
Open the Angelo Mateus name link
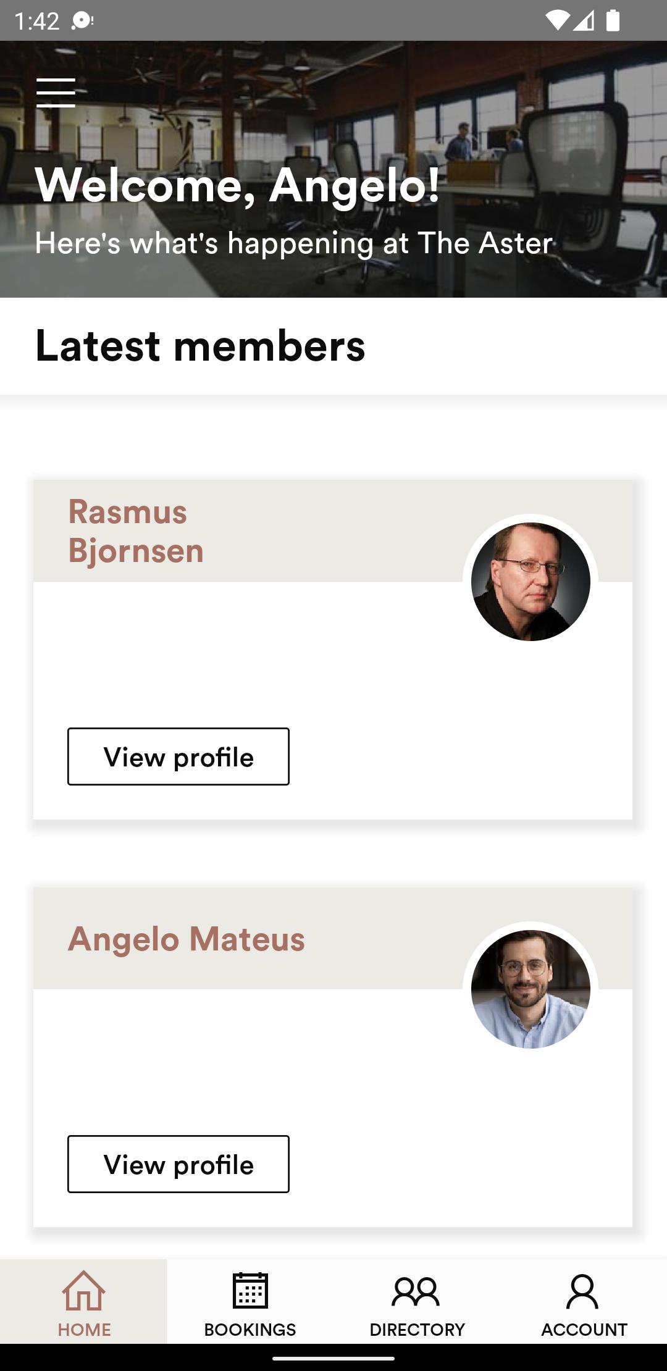pyautogui.click(x=187, y=939)
